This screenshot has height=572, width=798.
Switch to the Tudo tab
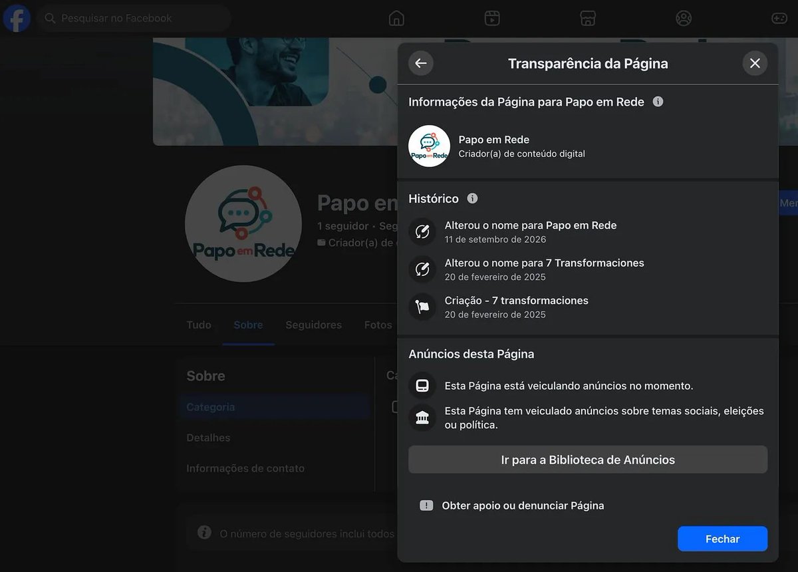click(199, 325)
